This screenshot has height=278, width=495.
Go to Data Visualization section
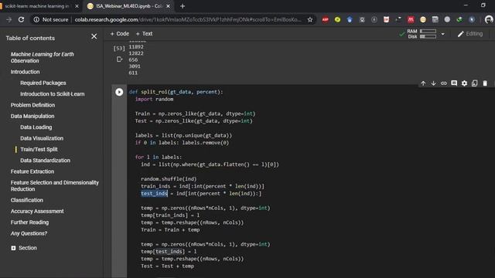[x=42, y=138]
